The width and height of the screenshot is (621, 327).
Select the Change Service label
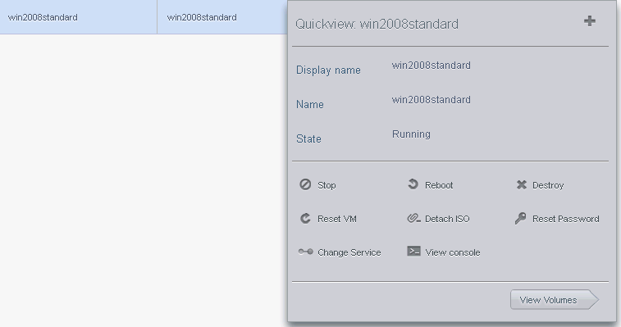click(349, 252)
